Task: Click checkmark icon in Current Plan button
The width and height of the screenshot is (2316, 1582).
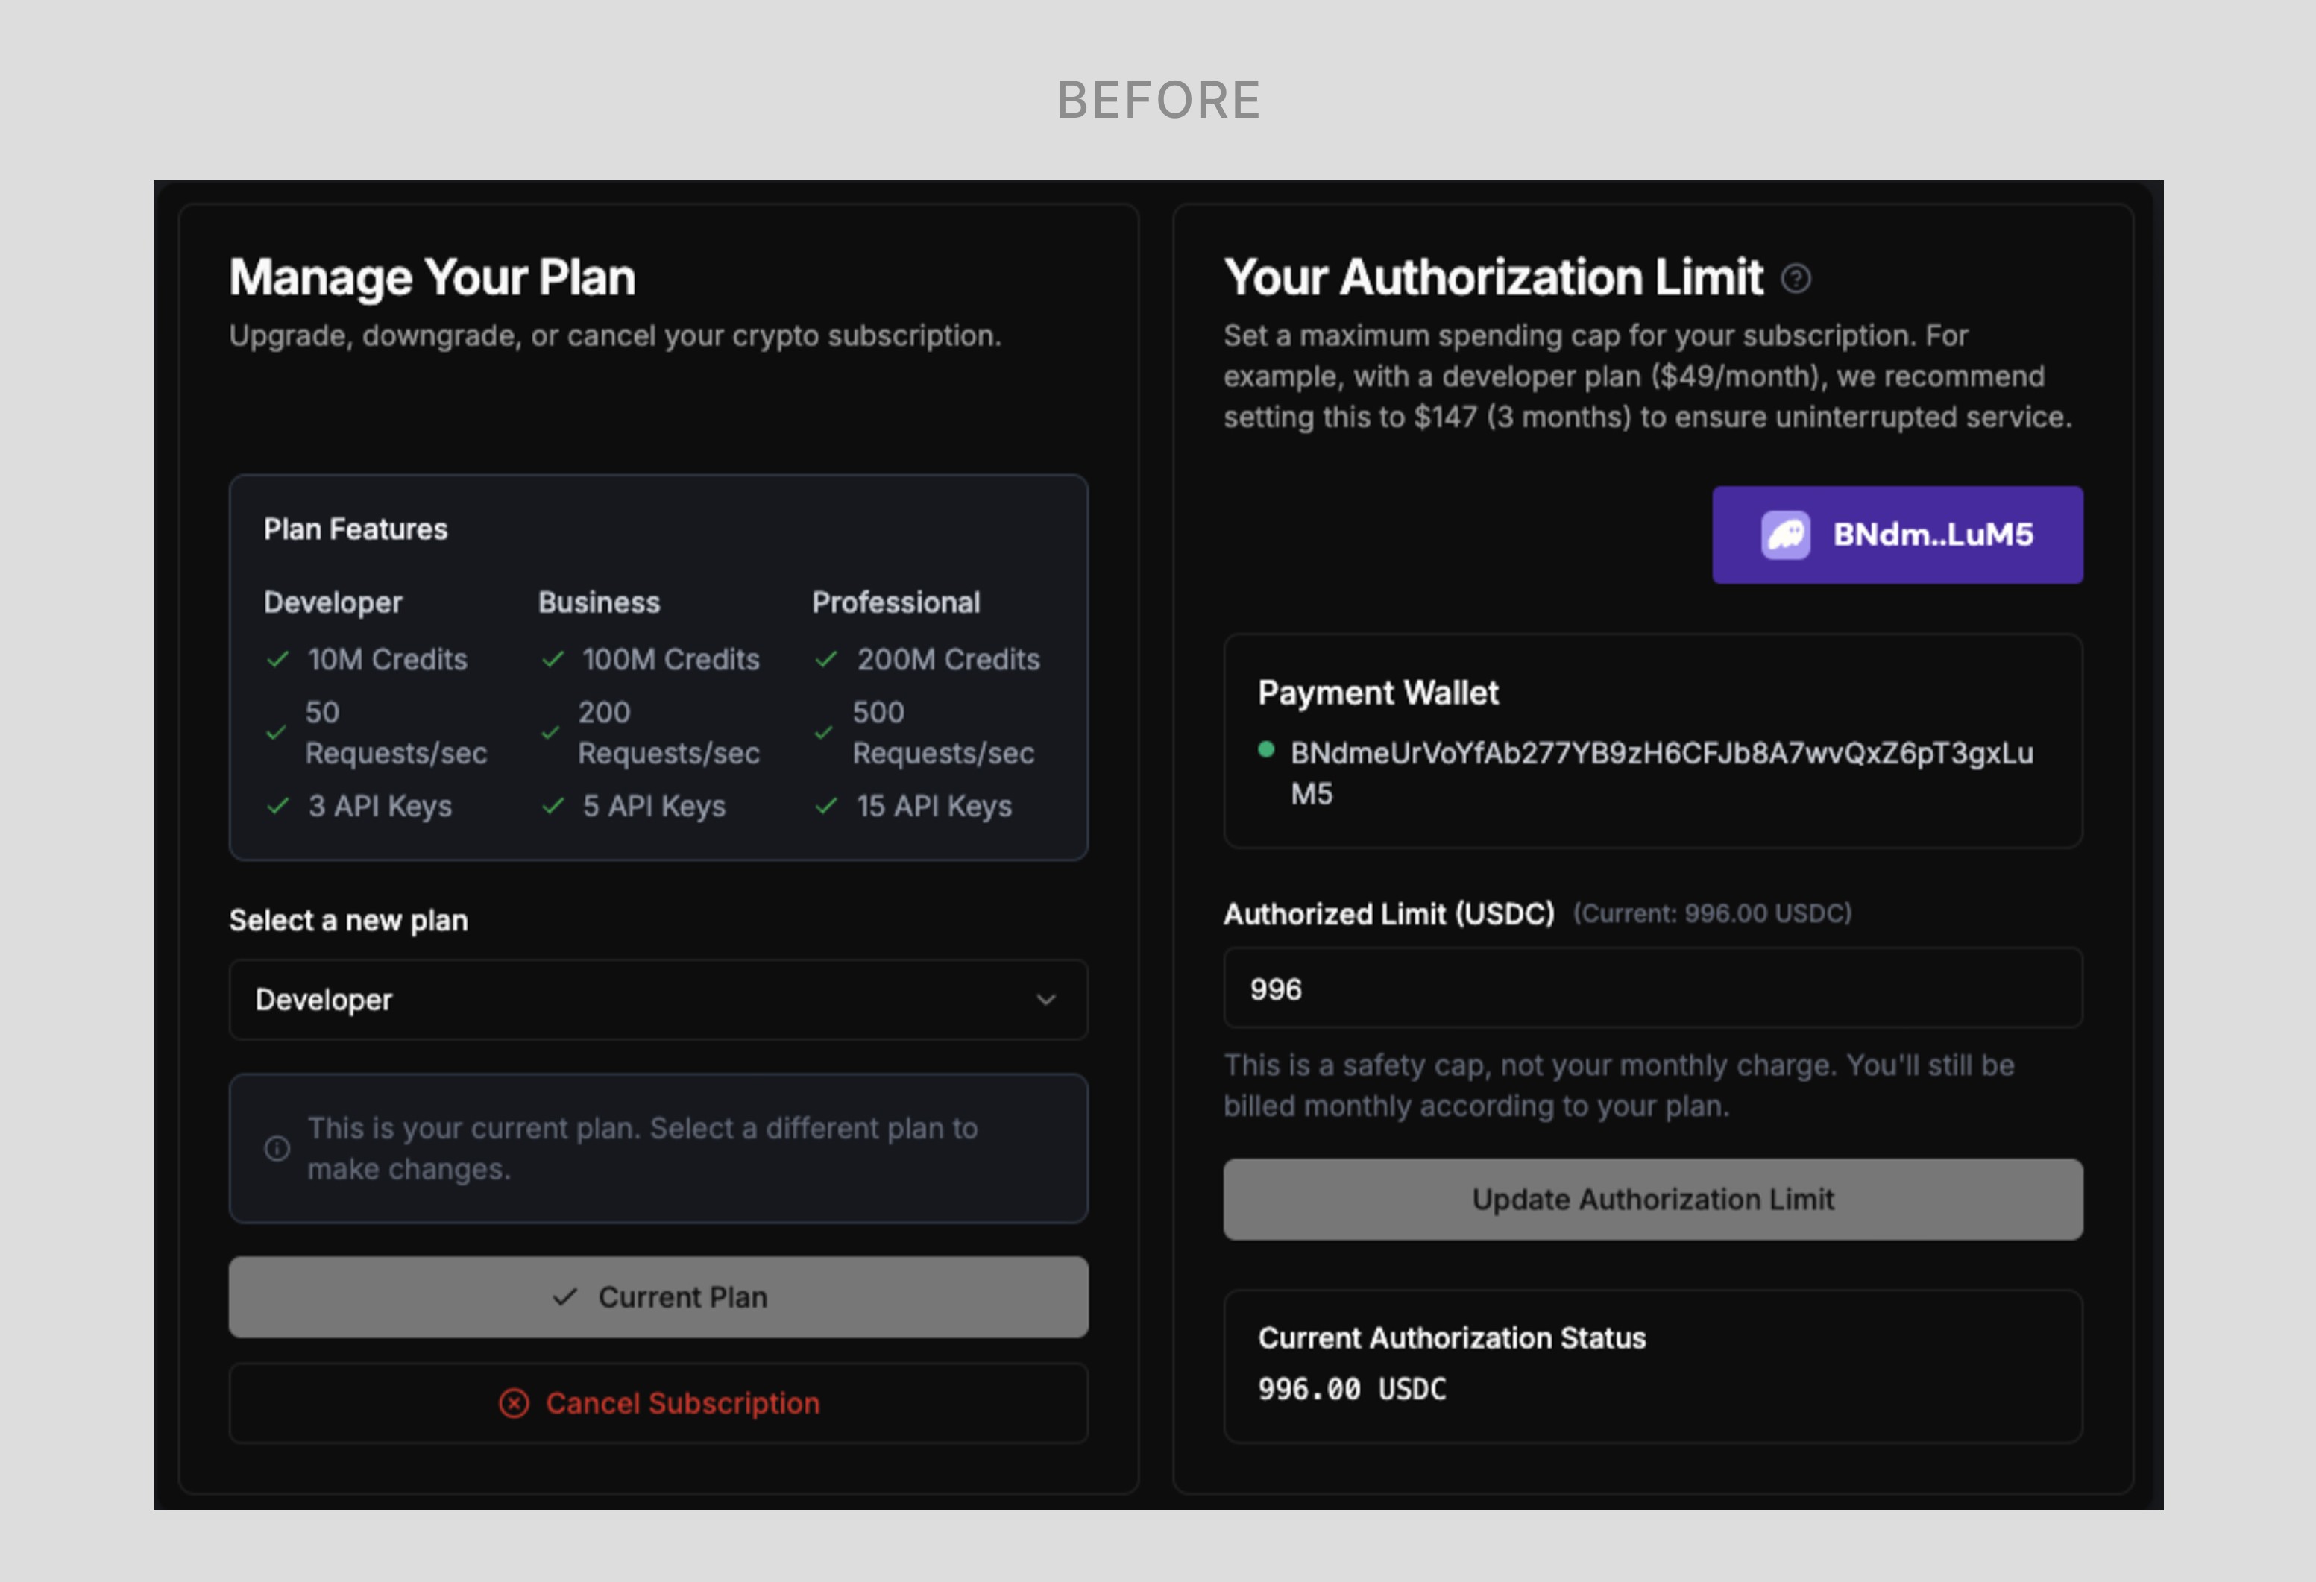Action: pyautogui.click(x=565, y=1297)
